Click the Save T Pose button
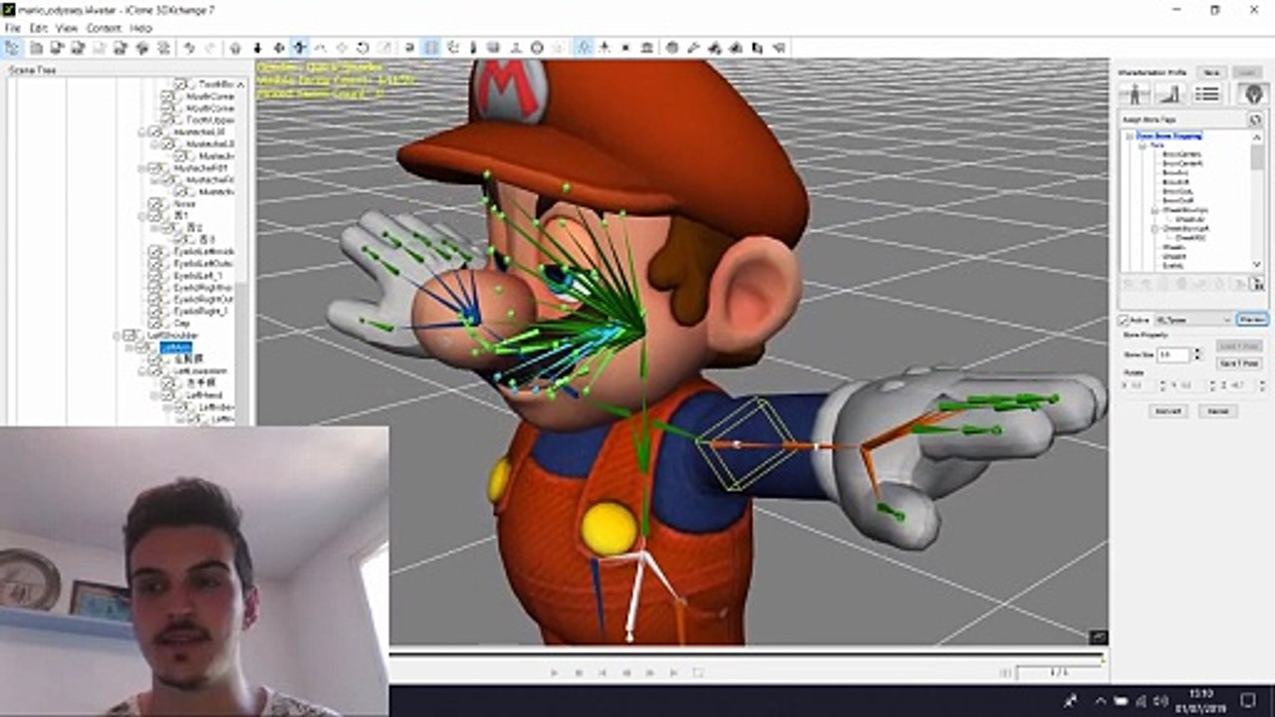The image size is (1275, 717). point(1240,363)
